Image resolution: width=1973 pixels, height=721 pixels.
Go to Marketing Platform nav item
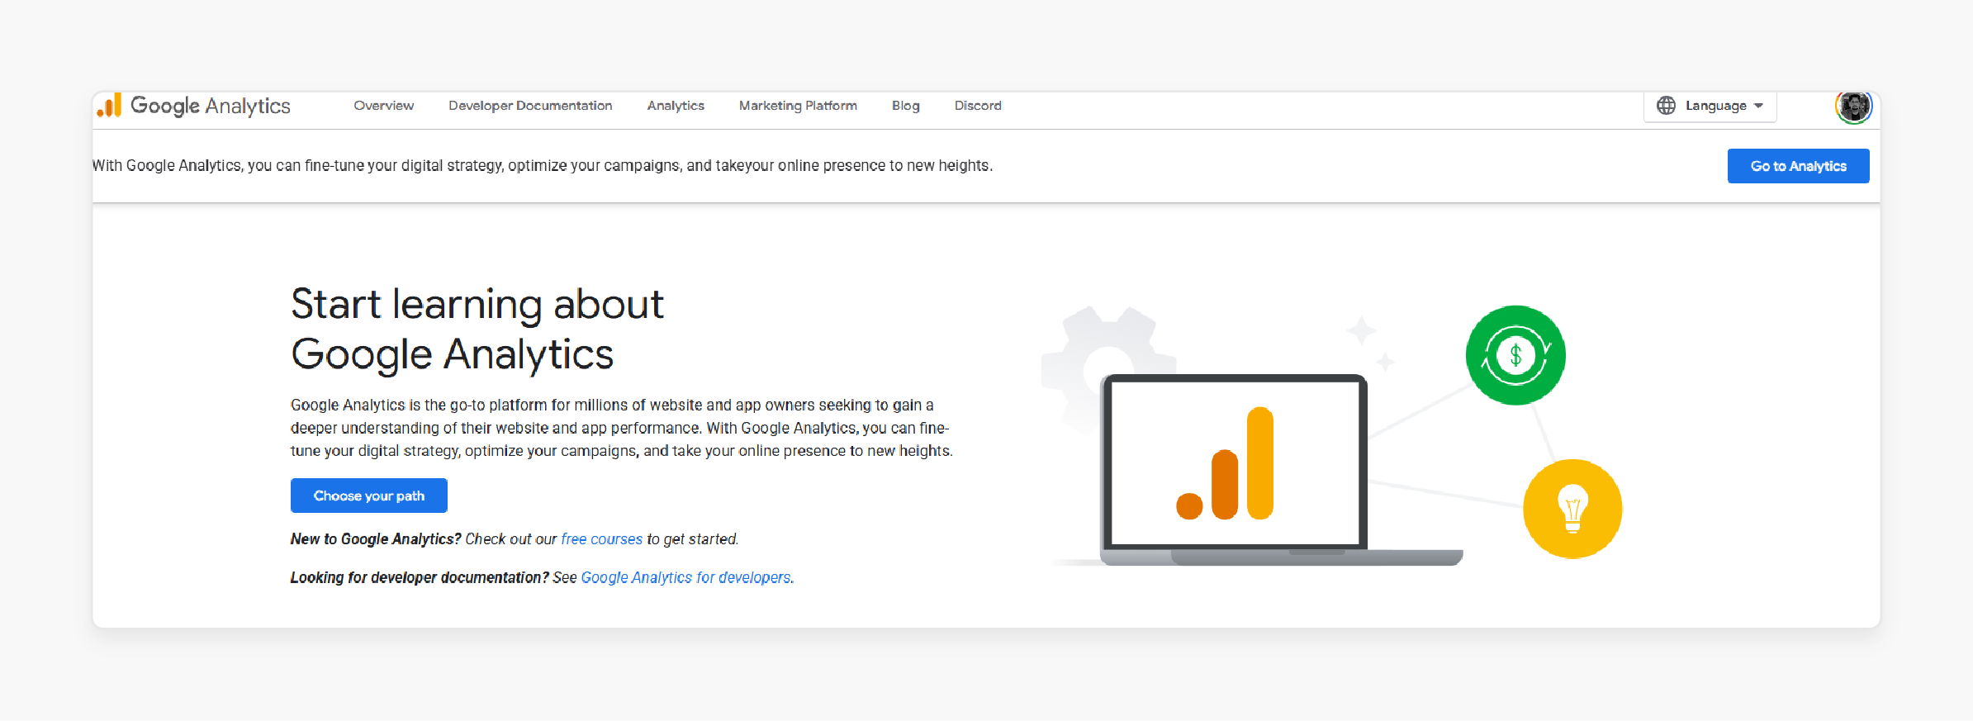click(x=798, y=106)
